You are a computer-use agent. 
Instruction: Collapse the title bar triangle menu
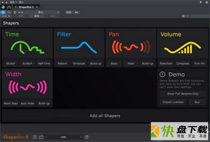pyautogui.click(x=2, y=2)
